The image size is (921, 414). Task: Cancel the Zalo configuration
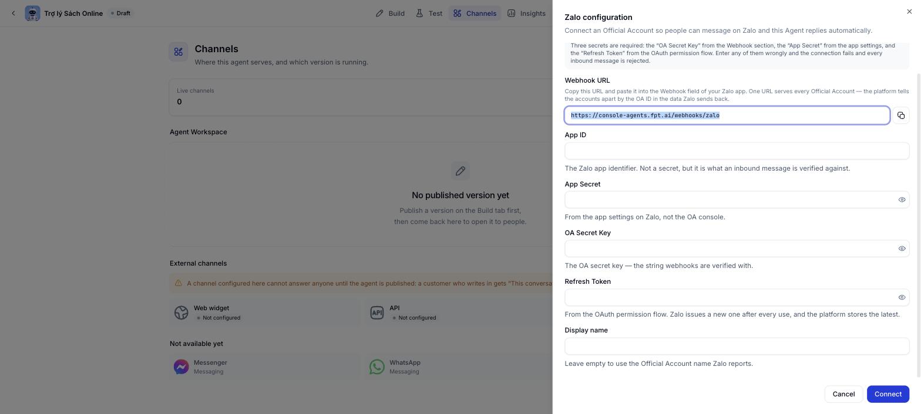843,394
